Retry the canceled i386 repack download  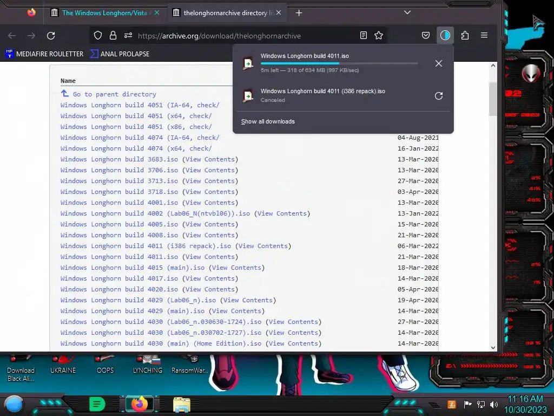point(438,96)
